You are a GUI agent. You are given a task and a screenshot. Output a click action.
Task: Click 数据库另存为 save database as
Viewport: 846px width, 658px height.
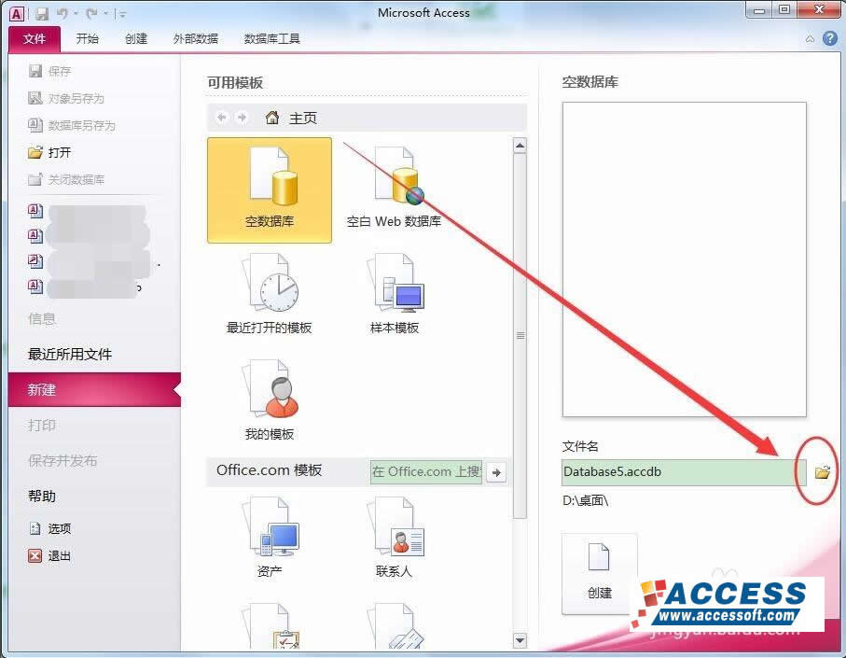click(71, 125)
